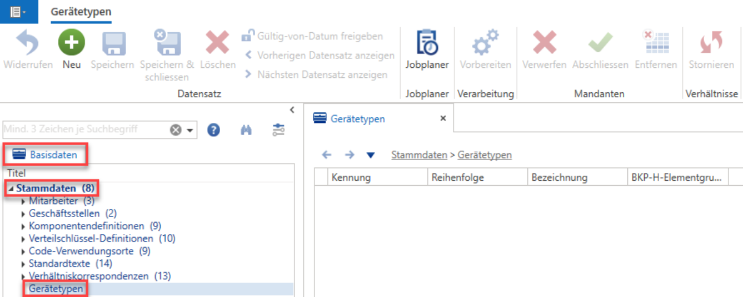The width and height of the screenshot is (743, 297).
Task: Click the Stammdaten breadcrumb link
Action: click(420, 155)
